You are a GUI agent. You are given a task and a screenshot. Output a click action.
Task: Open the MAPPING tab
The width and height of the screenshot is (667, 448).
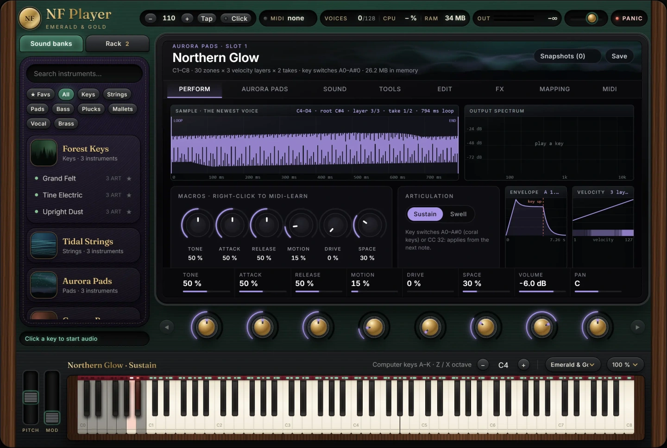point(554,89)
